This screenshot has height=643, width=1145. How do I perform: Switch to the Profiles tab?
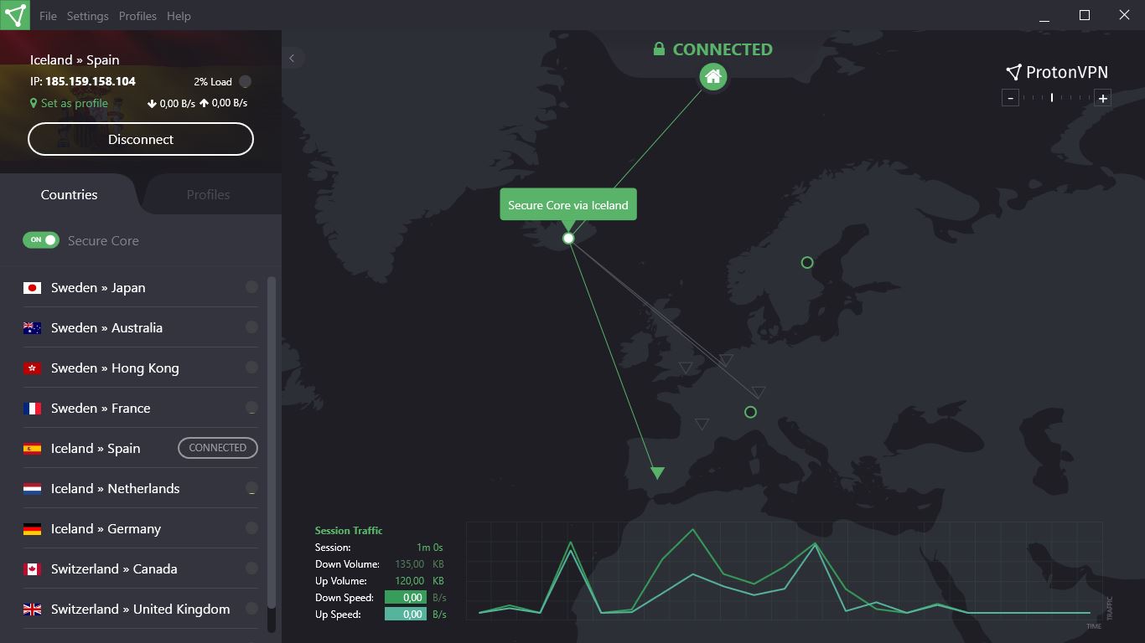207,194
